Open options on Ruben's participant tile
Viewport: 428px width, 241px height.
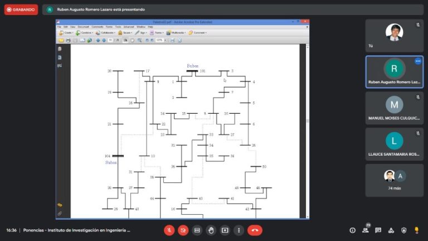418,61
